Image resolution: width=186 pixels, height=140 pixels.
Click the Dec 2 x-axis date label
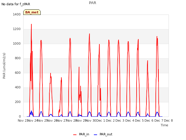(x=110, y=120)
